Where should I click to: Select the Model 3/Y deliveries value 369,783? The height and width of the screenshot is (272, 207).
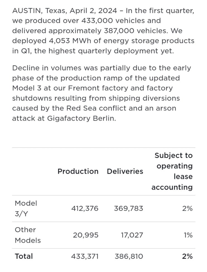(128, 208)
